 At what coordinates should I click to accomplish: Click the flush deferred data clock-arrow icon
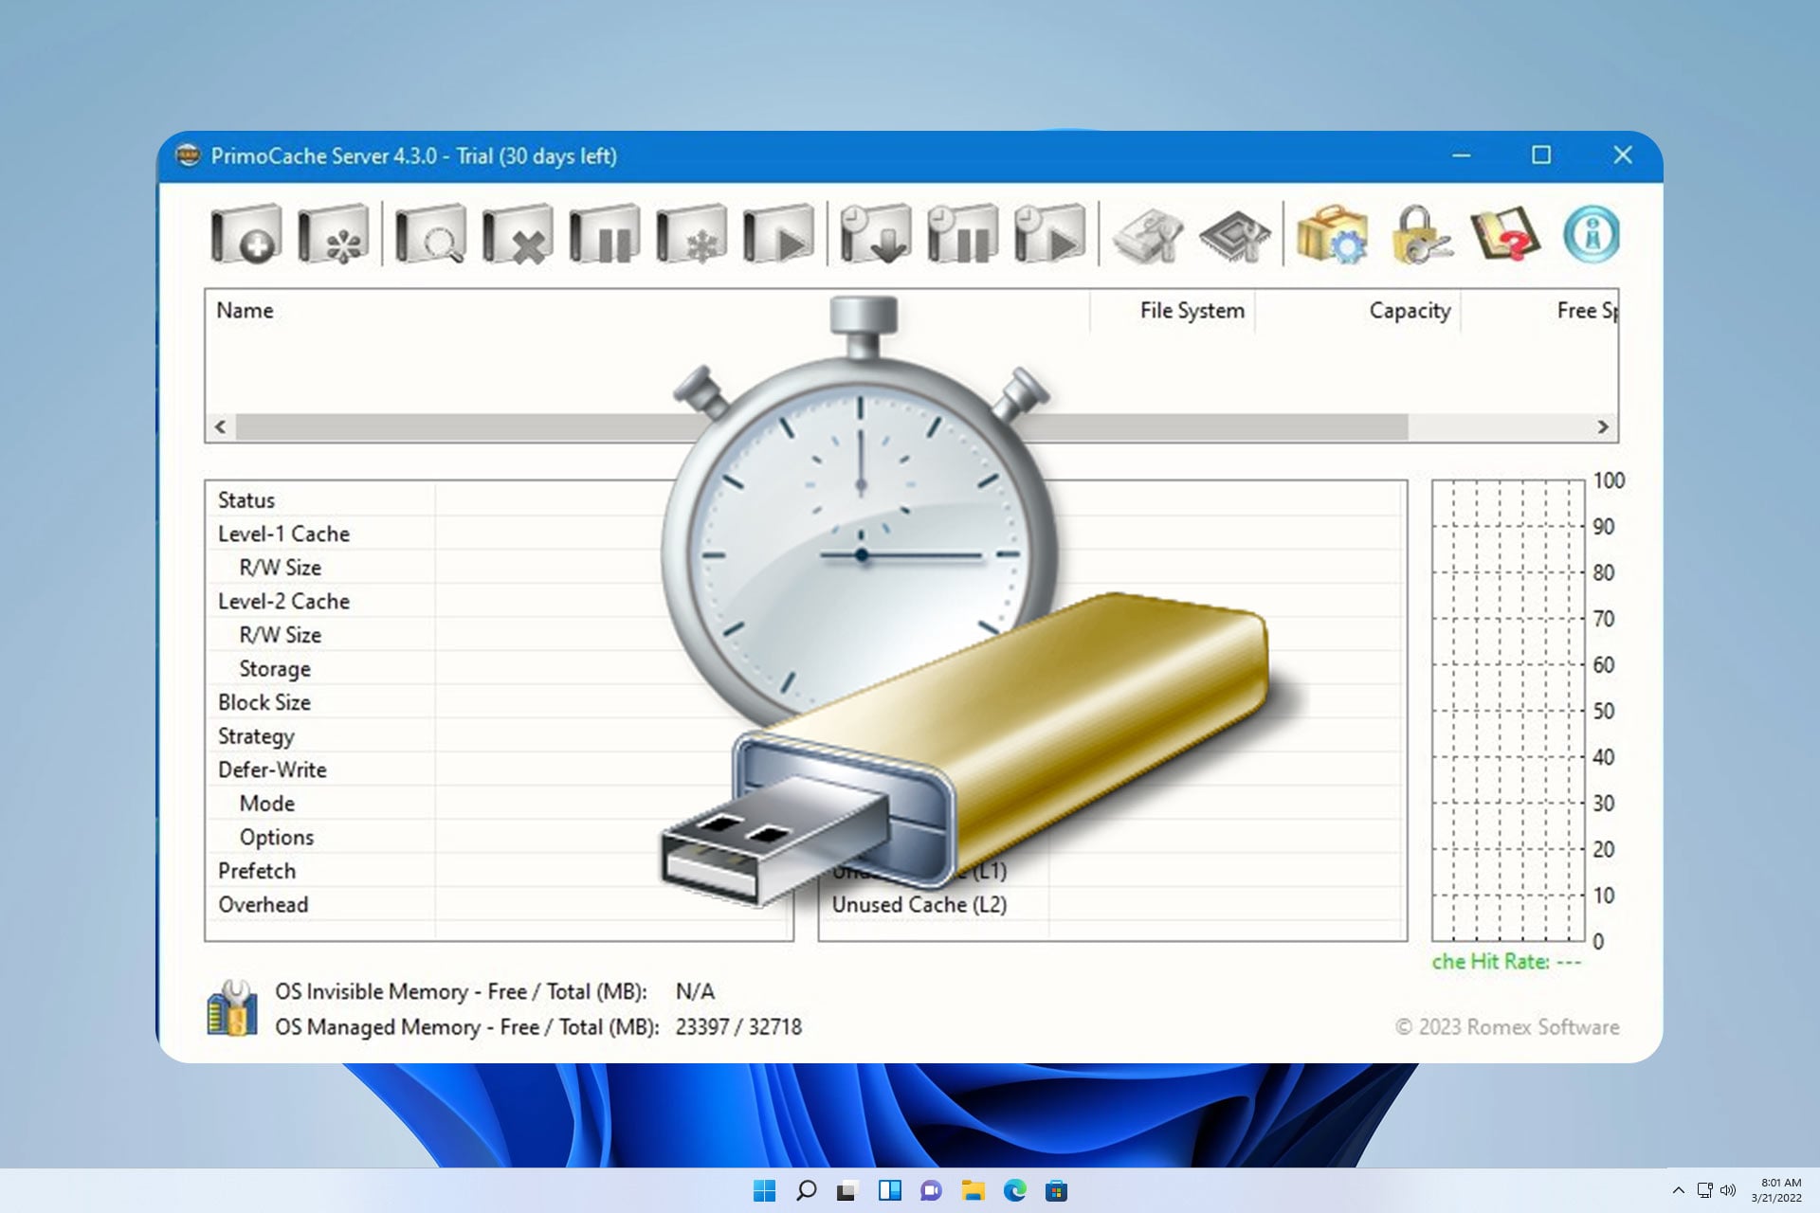[876, 234]
